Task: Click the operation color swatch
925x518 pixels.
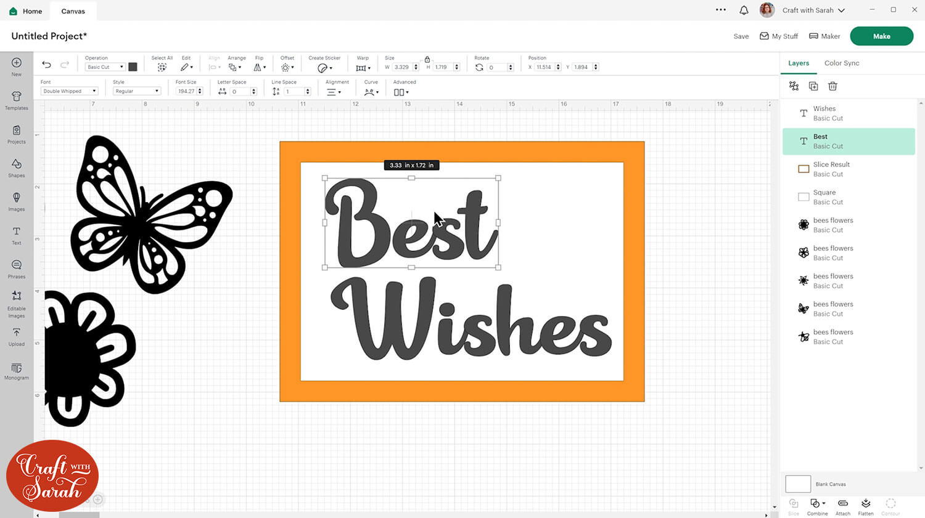Action: click(133, 67)
